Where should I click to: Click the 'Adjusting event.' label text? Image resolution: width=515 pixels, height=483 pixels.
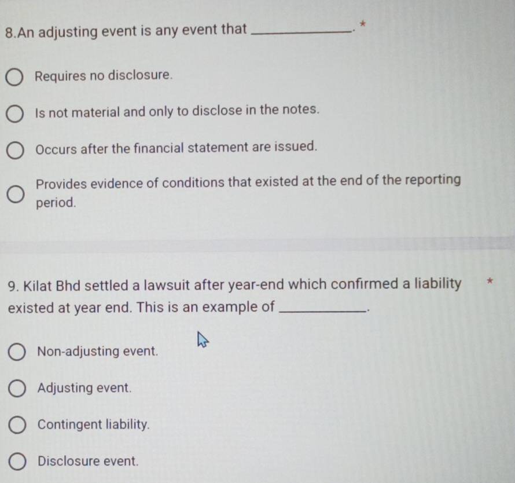coord(84,387)
